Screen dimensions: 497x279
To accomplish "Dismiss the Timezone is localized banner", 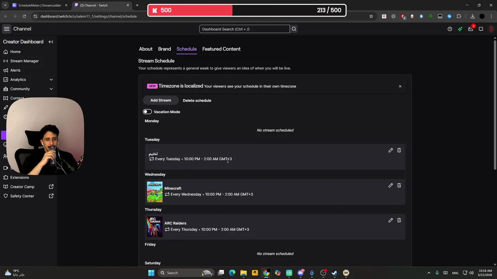I will click(x=400, y=86).
